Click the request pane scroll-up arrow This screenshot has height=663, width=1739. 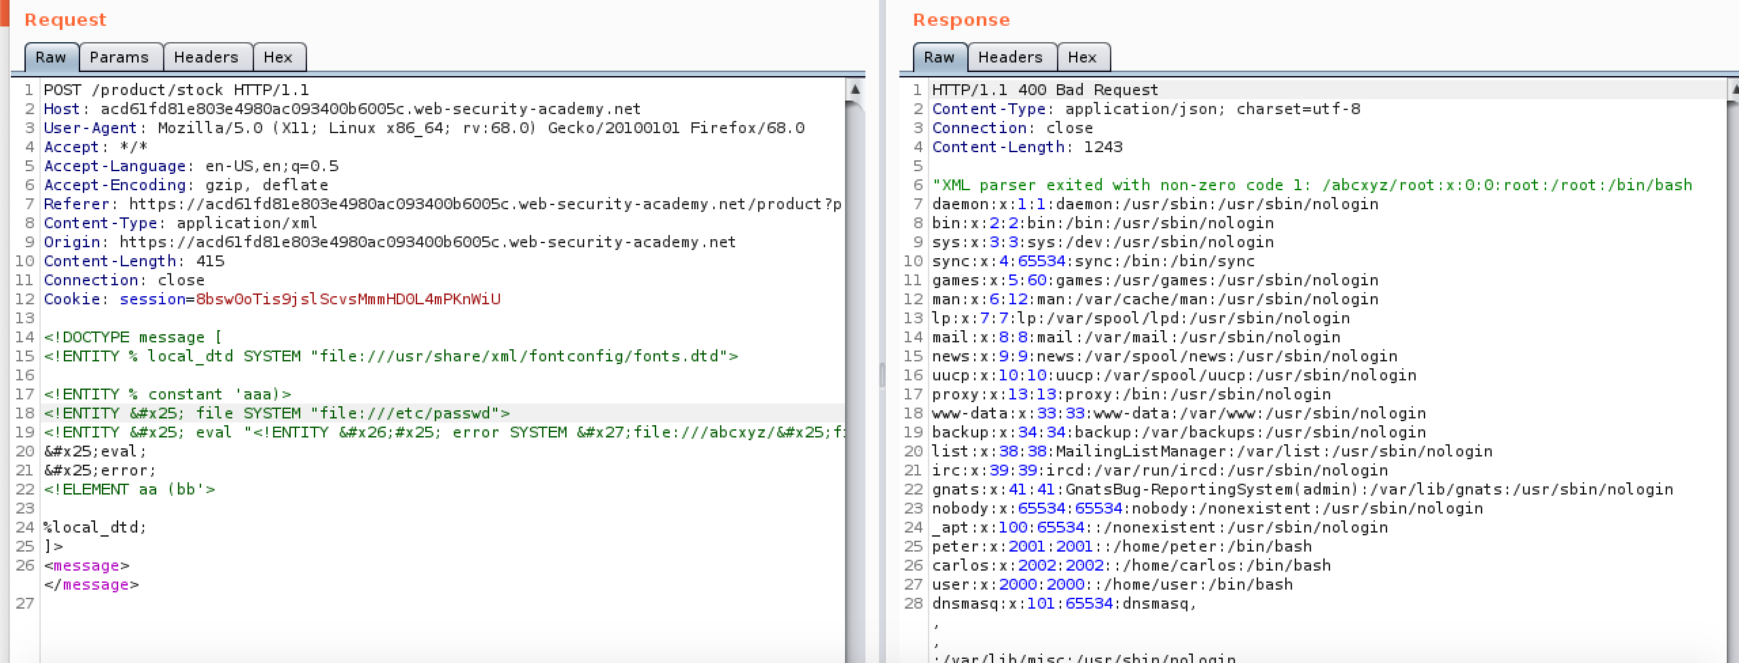[x=855, y=89]
